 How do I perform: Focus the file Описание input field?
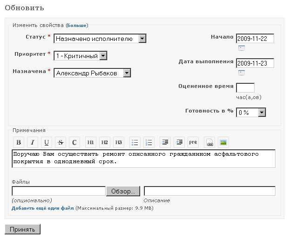pos(209,191)
